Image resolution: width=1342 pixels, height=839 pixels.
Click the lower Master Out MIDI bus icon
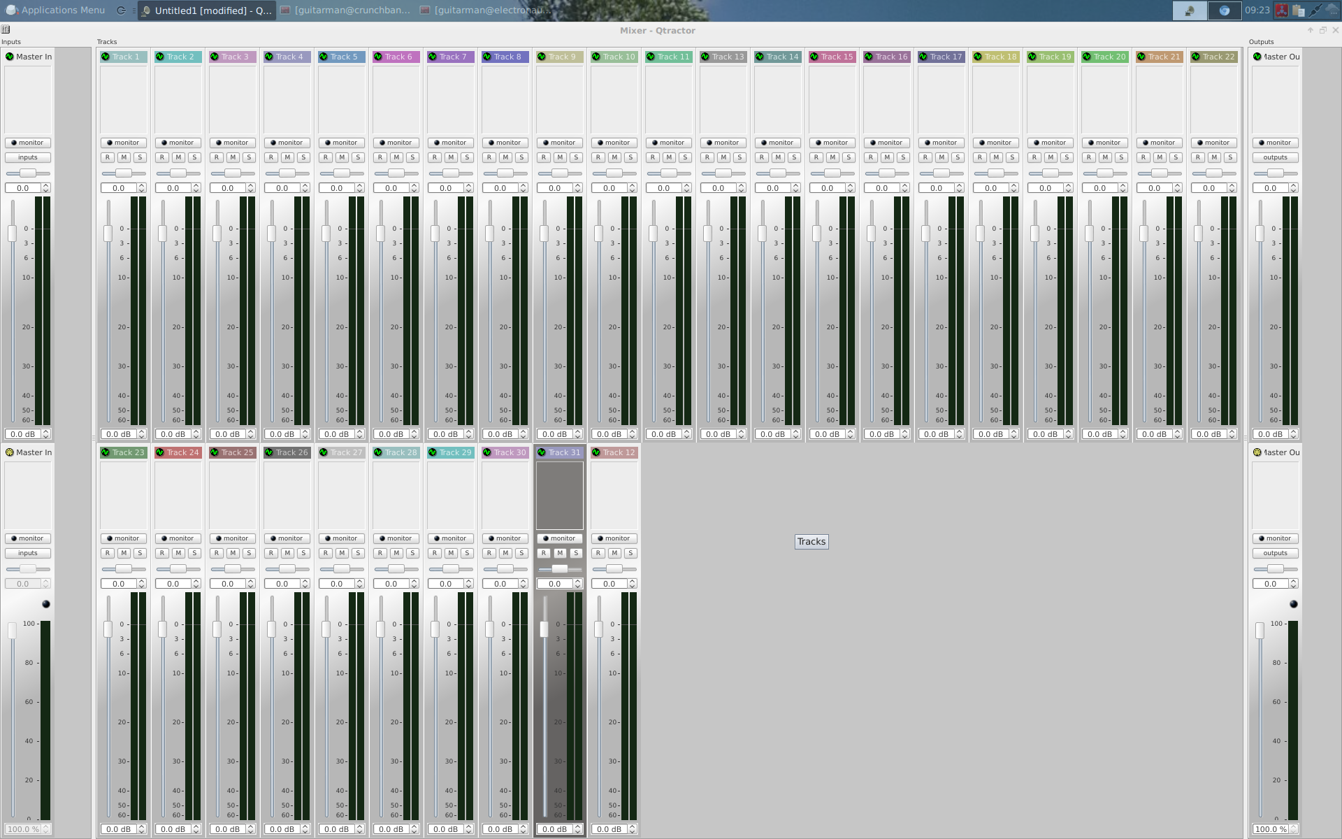1257,452
